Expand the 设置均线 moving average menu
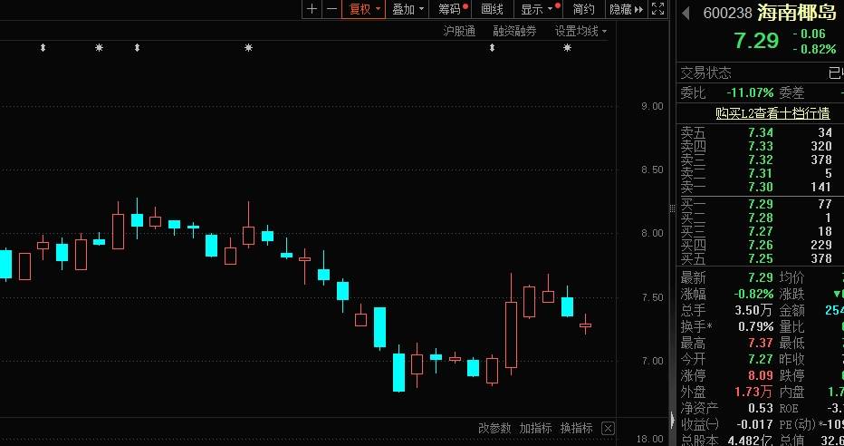 [x=580, y=31]
